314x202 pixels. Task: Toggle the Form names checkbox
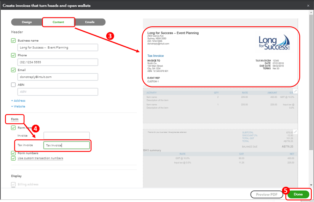coord(13,128)
